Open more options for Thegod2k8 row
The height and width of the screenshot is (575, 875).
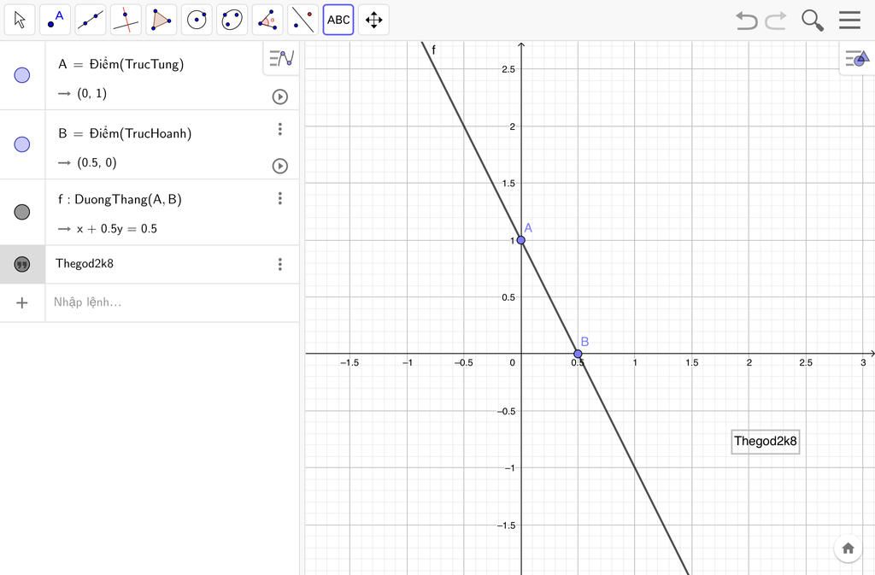click(x=279, y=264)
